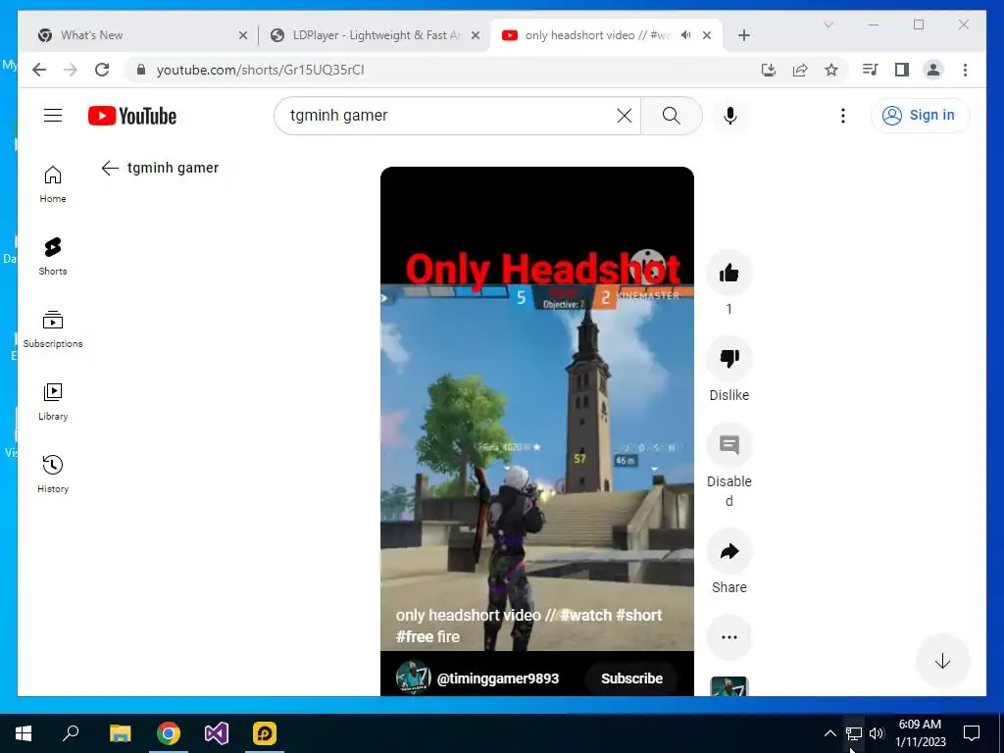
Task: Dislike this short with thumbs down
Action: [728, 358]
